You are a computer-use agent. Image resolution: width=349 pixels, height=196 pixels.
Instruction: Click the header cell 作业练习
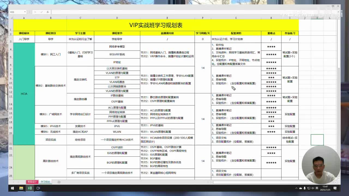[x=290, y=33]
